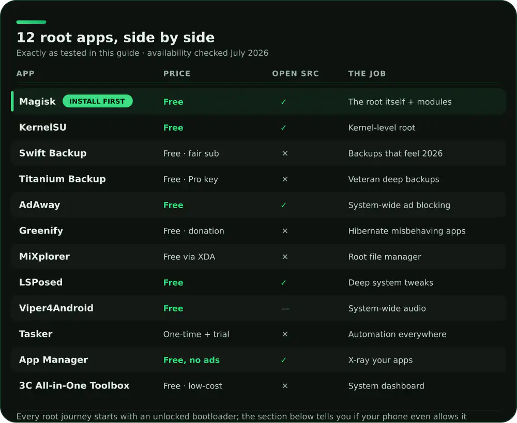
Task: Click the 'Free · Pro key' price cell
Action: (x=191, y=179)
